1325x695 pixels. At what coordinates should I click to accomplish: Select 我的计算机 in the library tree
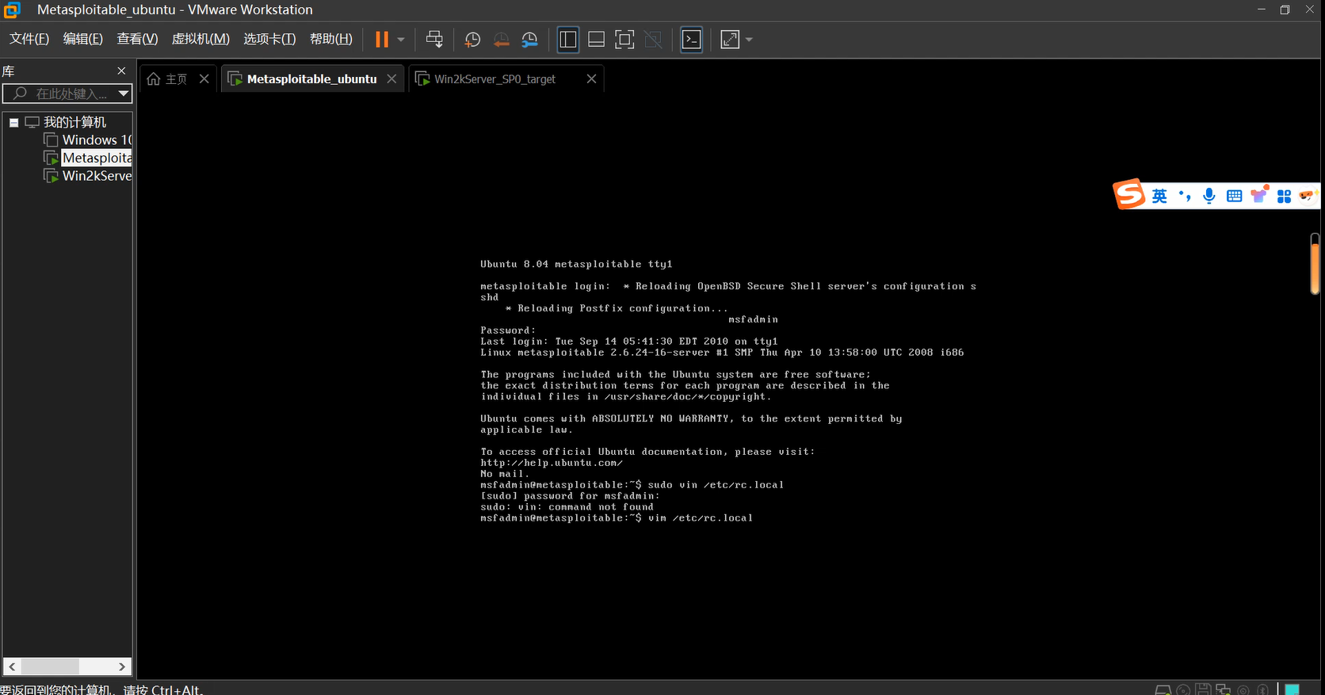(x=74, y=122)
